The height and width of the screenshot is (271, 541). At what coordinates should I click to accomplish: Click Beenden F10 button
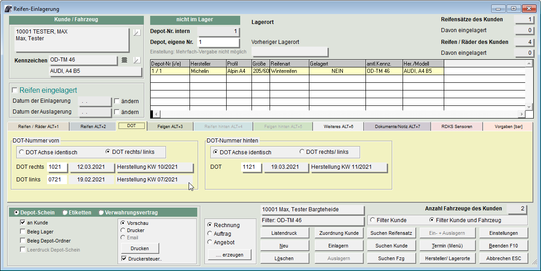pos(503,246)
